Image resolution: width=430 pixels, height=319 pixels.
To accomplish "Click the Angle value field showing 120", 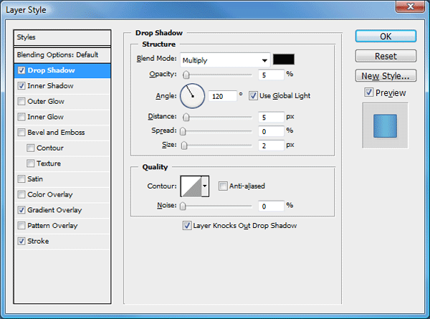I will pos(222,96).
